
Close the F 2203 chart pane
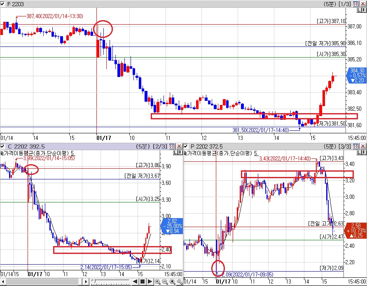(x=363, y=4)
